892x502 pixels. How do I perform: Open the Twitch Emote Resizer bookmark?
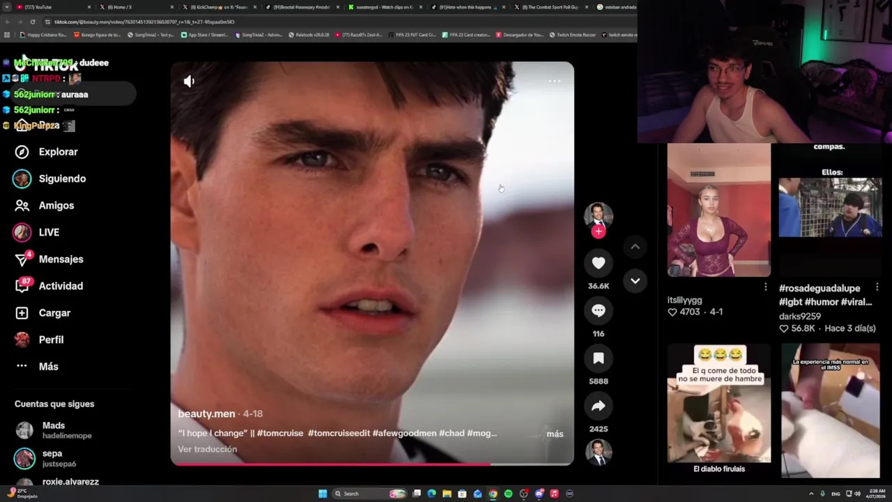(573, 35)
